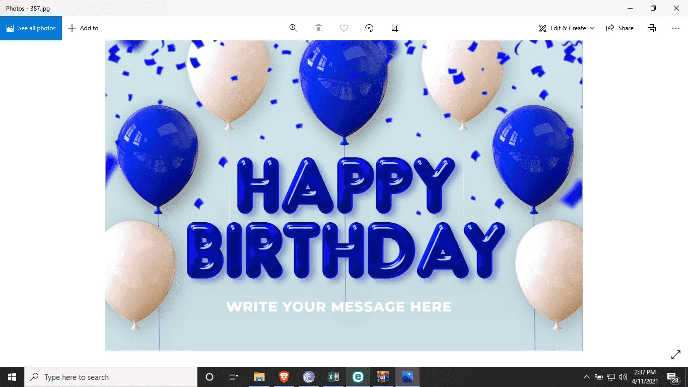This screenshot has height=387, width=688.
Task: Open Brave browser from taskbar
Action: (x=284, y=377)
